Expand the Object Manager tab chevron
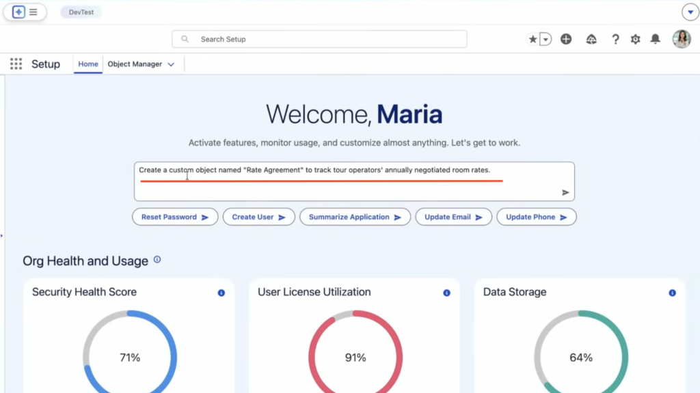The image size is (700, 393). click(x=171, y=64)
